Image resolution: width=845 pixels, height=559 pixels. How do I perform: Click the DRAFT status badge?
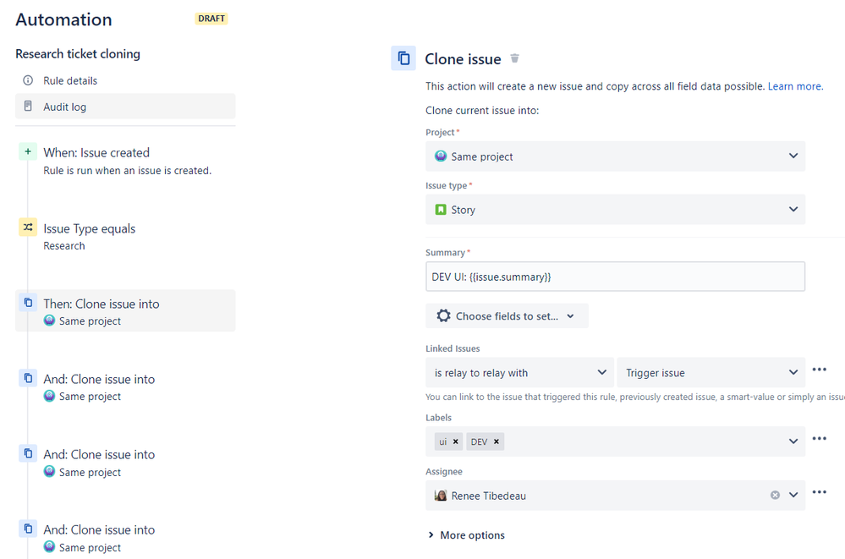[x=211, y=19]
